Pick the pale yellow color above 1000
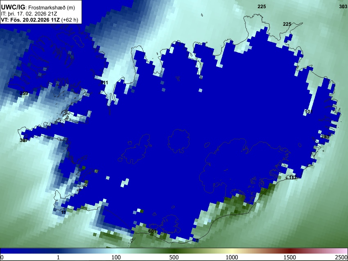The image size is (348, 261). 232,251
